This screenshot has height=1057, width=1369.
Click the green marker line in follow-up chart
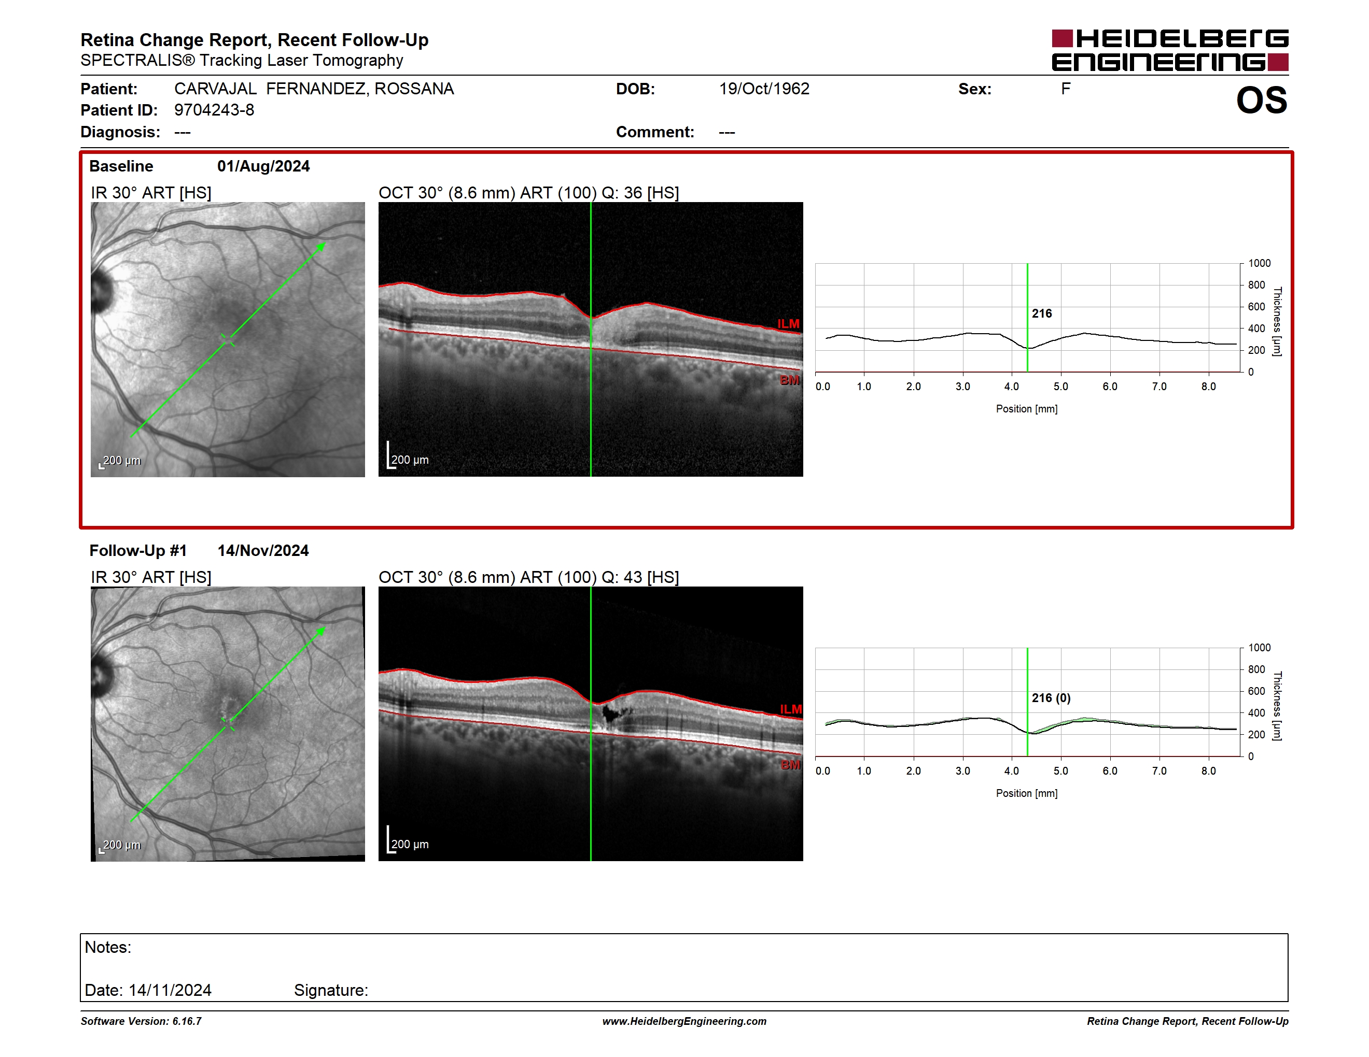coord(1027,702)
